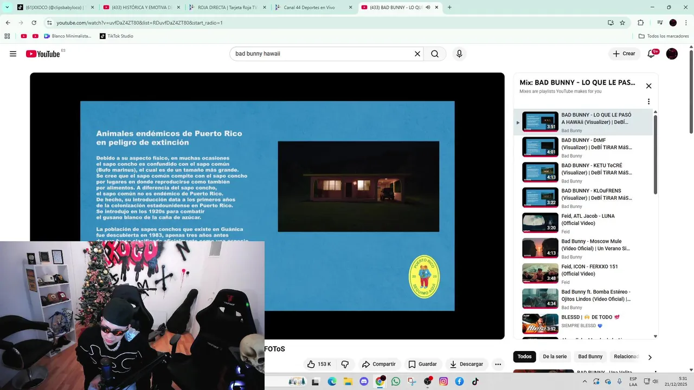Screen dimensions: 694x390
Task: Switch to ROJA DIRECTA tab
Action: (228, 7)
